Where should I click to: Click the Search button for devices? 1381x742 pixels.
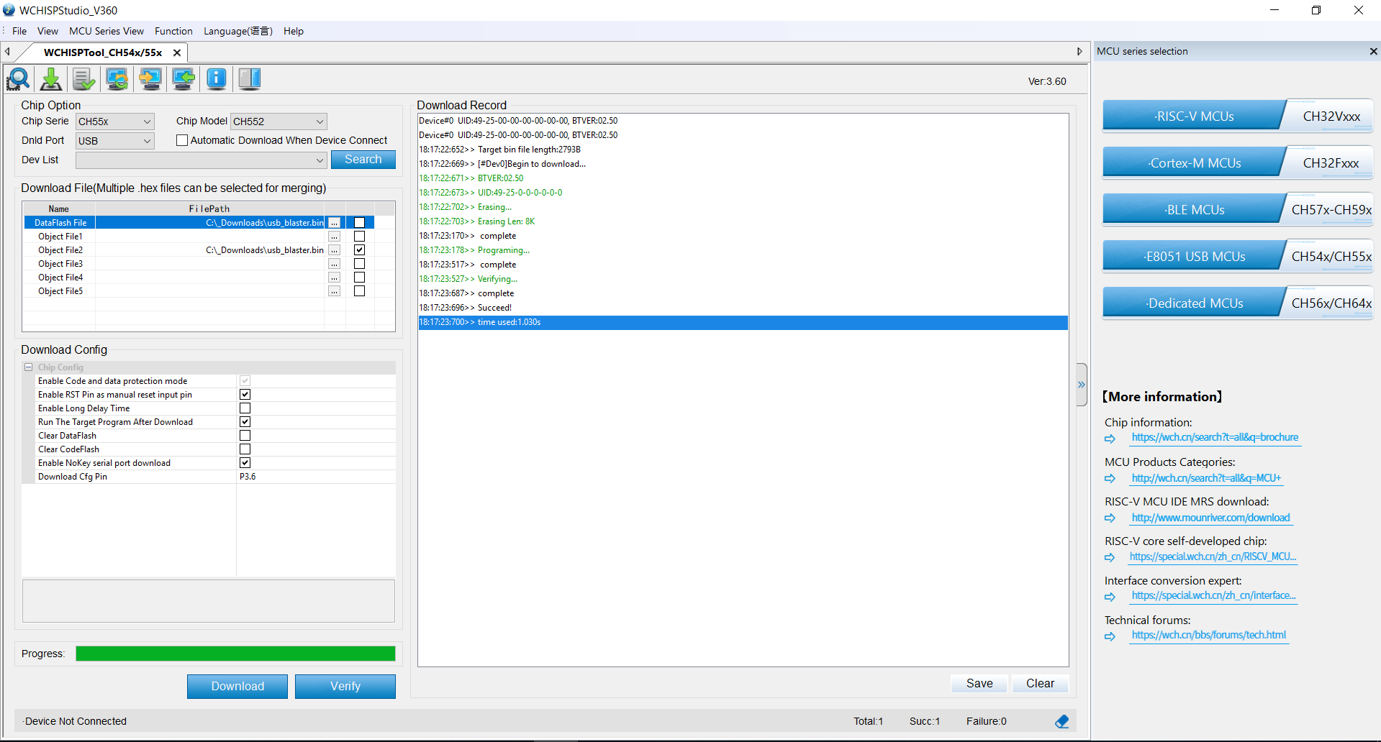tap(363, 160)
